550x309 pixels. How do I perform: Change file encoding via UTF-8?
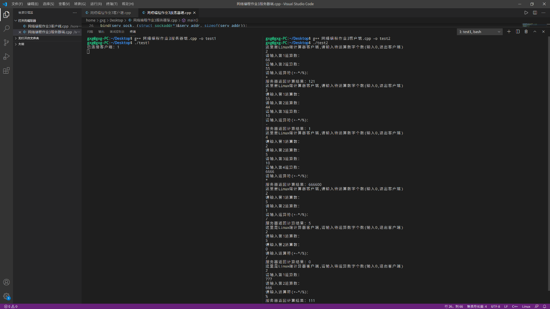click(495, 306)
